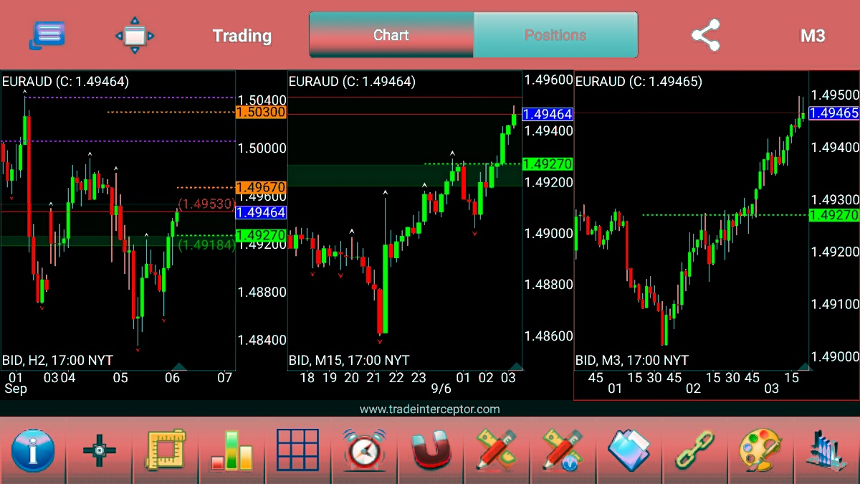Tap the blue statistics chart icon

[826, 451]
